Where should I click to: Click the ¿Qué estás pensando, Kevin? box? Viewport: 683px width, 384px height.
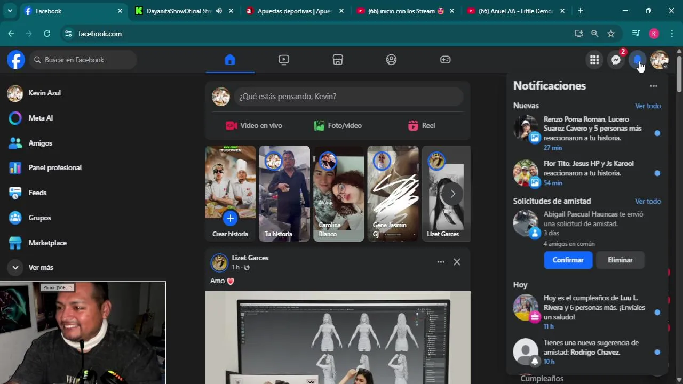349,97
